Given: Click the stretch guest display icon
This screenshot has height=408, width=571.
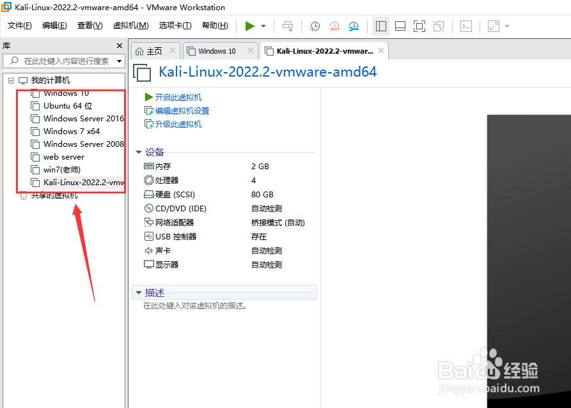Looking at the screenshot, I should coord(494,26).
